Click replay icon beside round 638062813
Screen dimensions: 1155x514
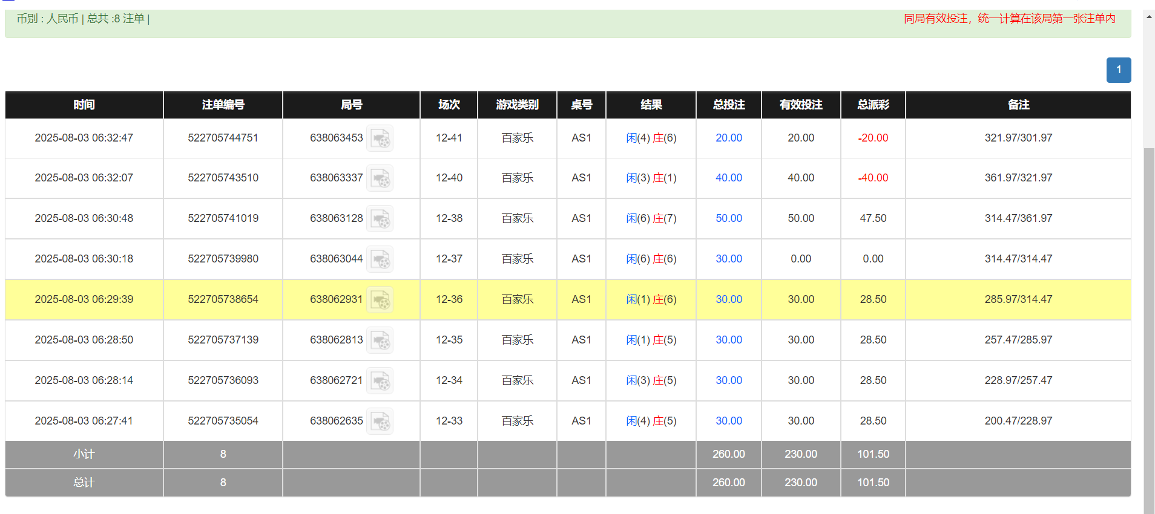click(380, 340)
